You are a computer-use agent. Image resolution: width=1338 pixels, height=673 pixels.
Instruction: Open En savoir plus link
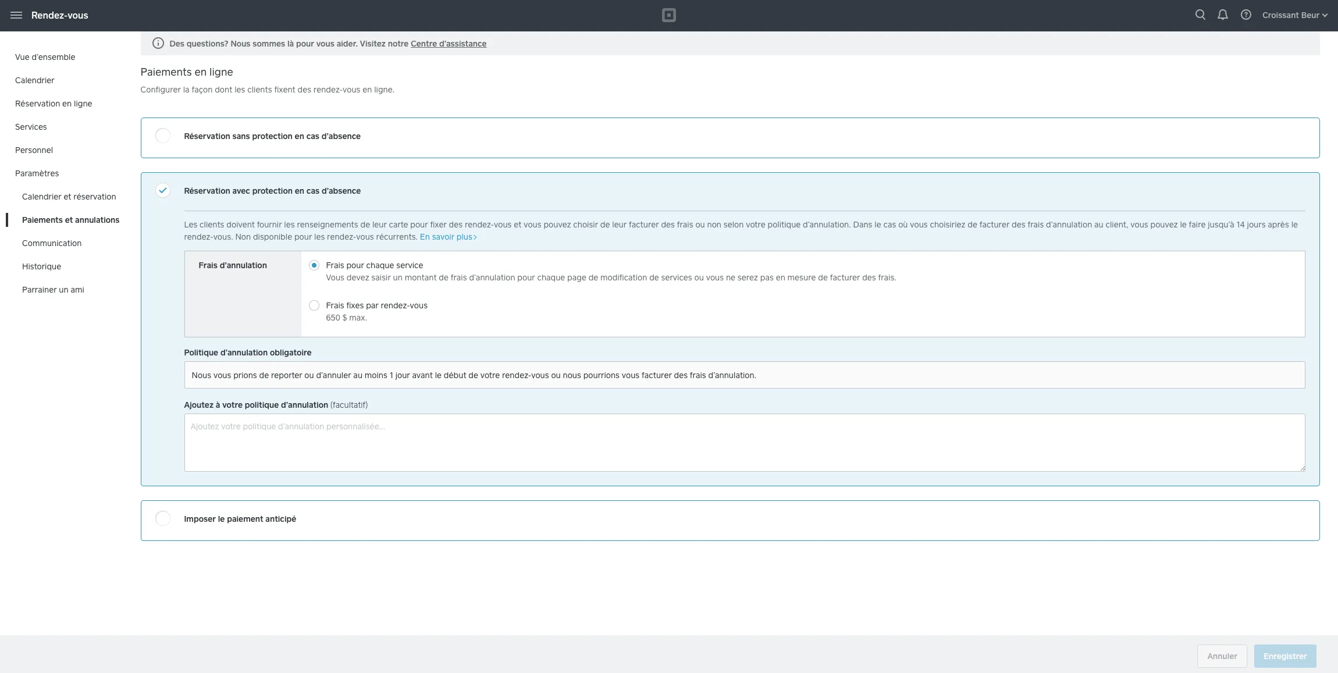pyautogui.click(x=448, y=237)
